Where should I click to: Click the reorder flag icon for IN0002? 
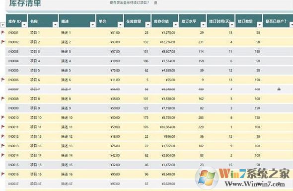(x=3, y=42)
